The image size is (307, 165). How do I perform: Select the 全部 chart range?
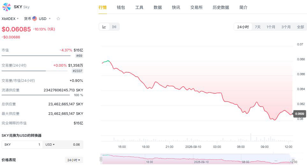point(300,27)
